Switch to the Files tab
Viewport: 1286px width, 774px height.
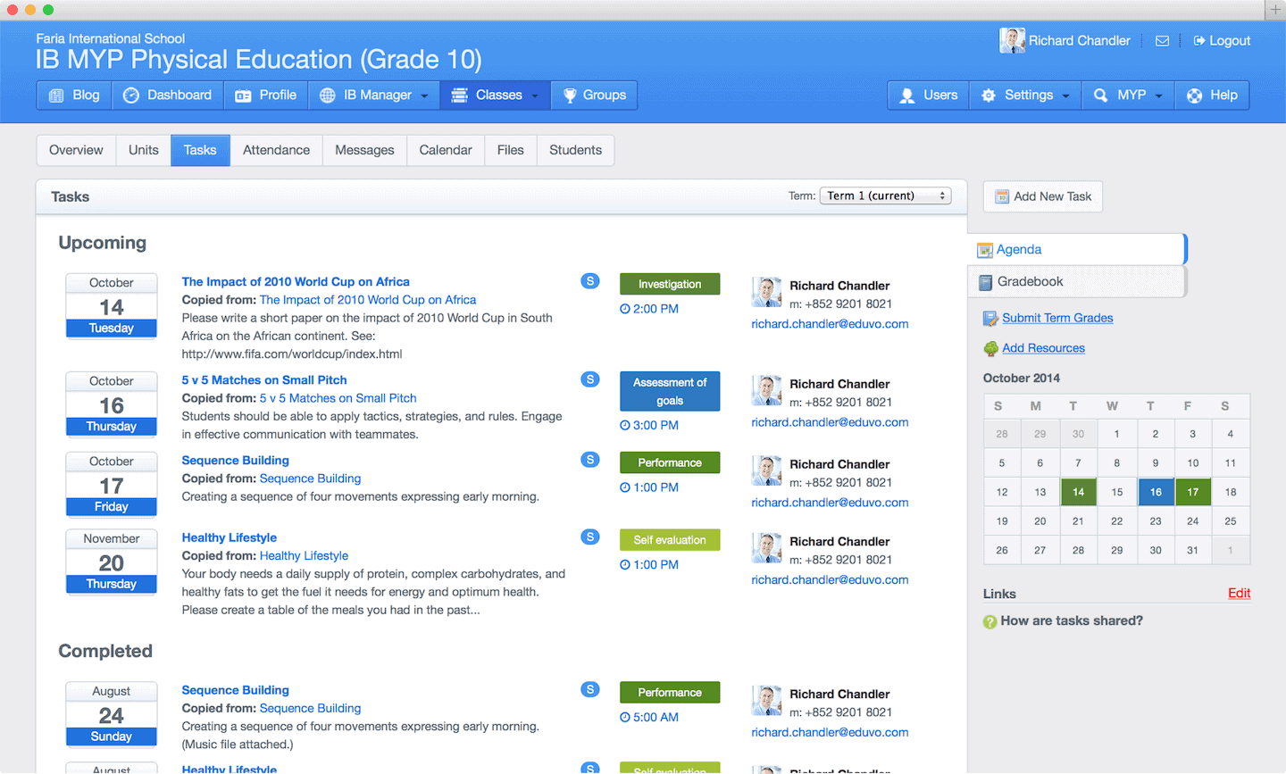pos(511,150)
